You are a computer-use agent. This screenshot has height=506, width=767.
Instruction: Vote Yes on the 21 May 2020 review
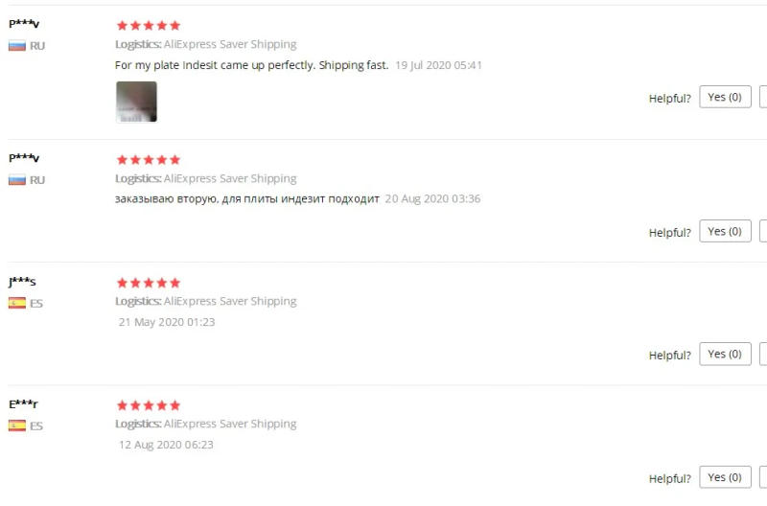point(725,354)
